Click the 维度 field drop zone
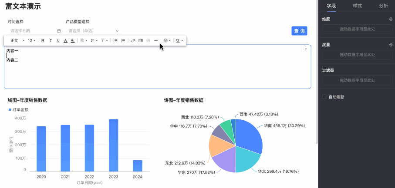 click(358, 29)
